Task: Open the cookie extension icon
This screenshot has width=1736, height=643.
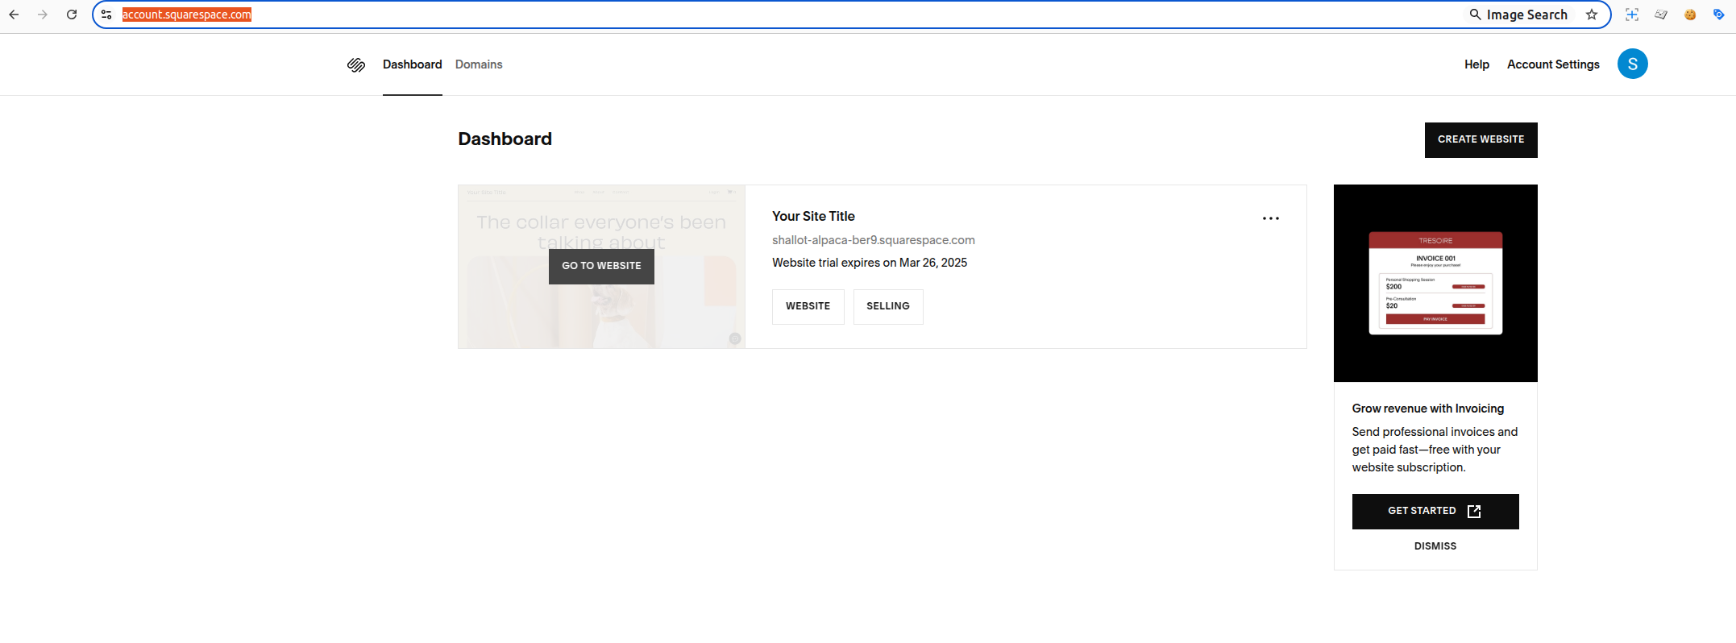Action: (x=1690, y=15)
